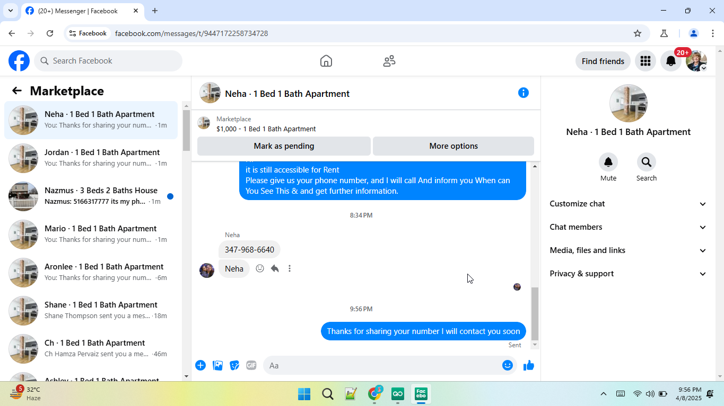This screenshot has height=406, width=724.
Task: Click the message input field Aa
Action: point(390,365)
